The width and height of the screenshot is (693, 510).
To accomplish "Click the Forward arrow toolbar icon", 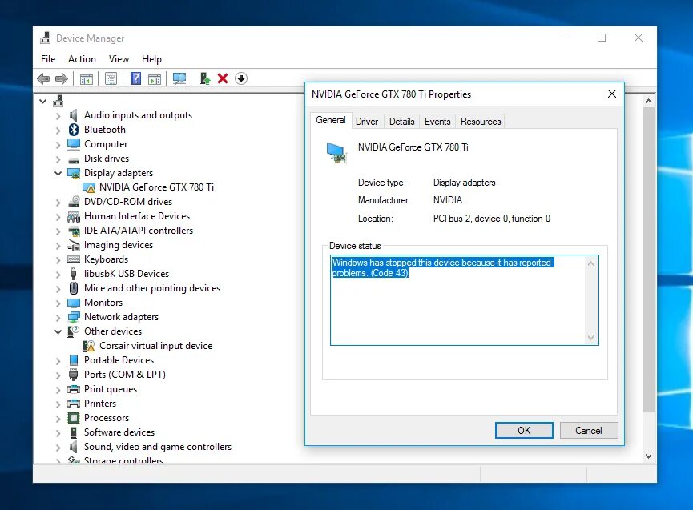I will [62, 79].
